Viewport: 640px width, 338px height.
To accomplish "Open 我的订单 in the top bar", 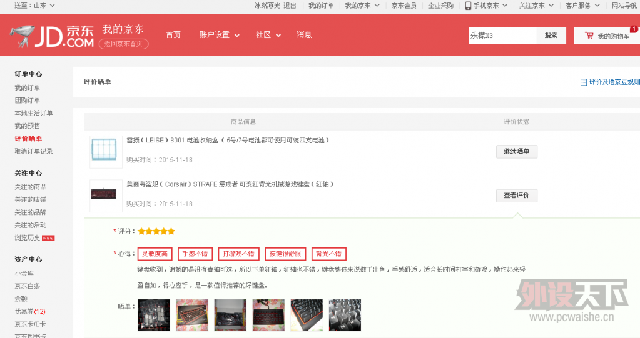I will click(321, 6).
